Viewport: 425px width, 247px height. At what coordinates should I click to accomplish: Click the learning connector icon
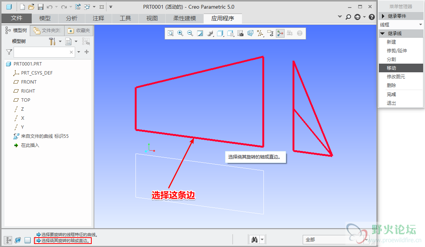357,17
